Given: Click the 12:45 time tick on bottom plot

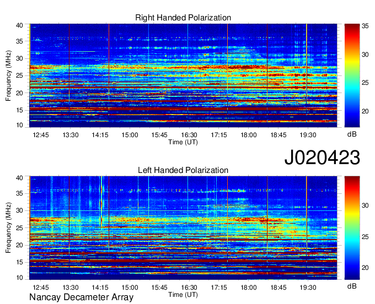Looking at the screenshot, I should 41,287.
